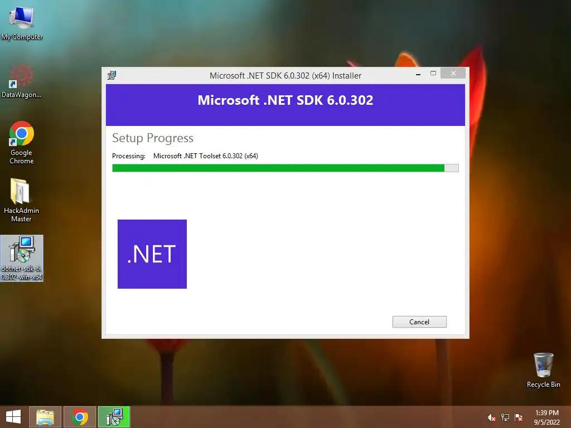Click the Microsoft .NET Toolset 6.0.302 text
Viewport: 571px width, 428px height.
tap(205, 156)
